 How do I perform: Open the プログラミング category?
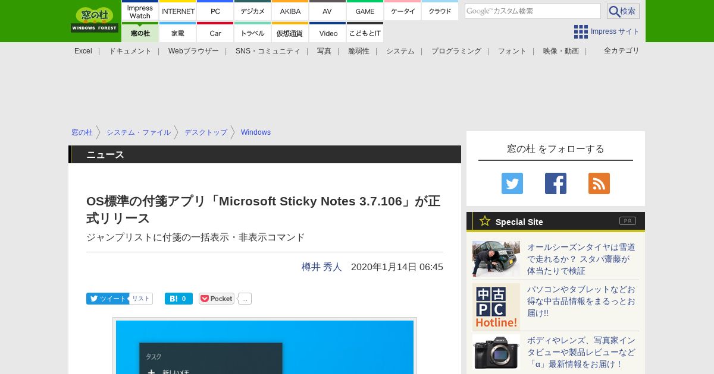pyautogui.click(x=456, y=51)
